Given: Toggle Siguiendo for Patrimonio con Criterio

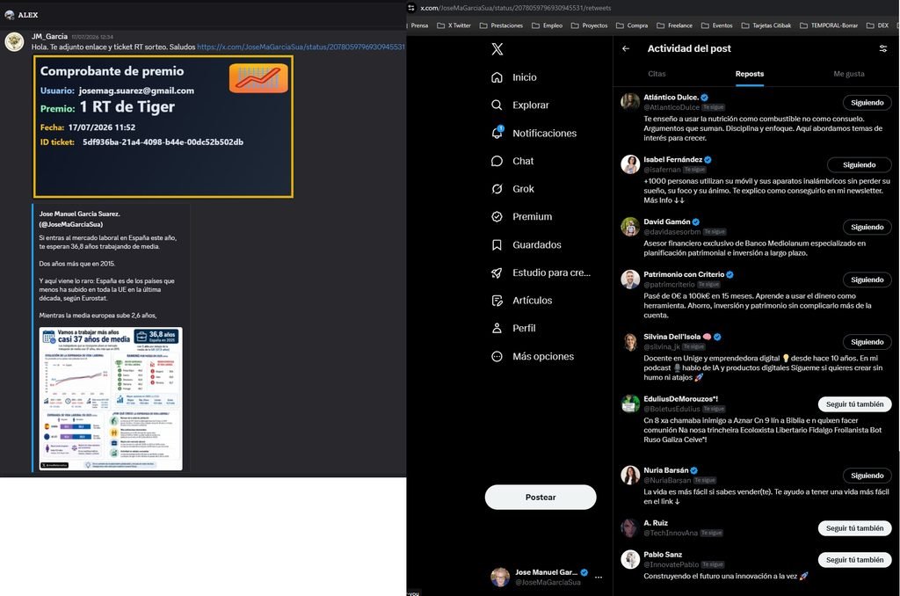Looking at the screenshot, I should click(867, 280).
